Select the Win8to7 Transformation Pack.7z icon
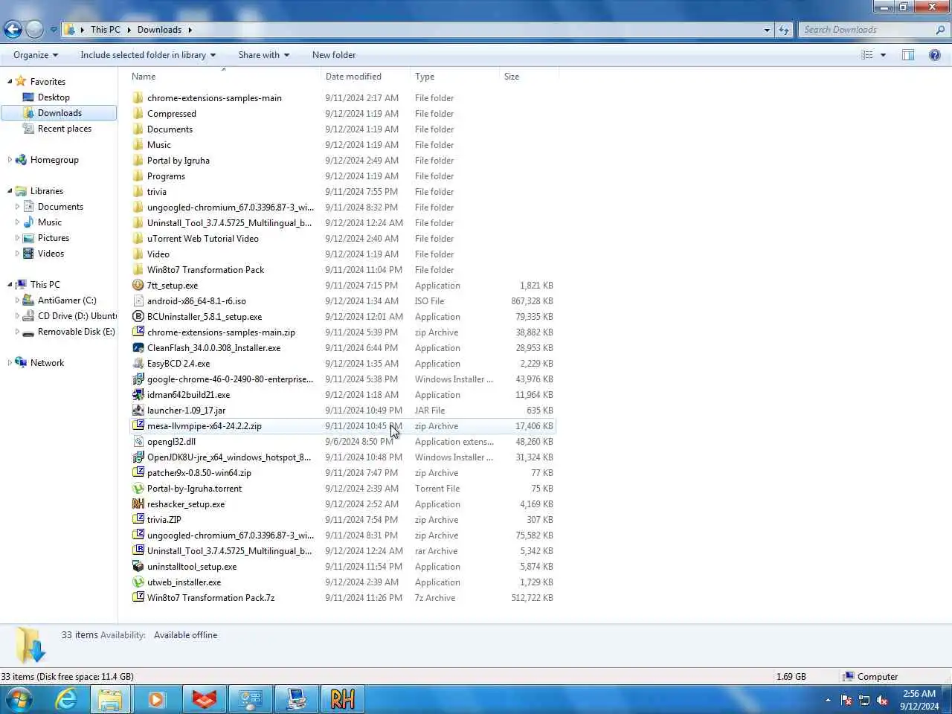Viewport: 952px width, 714px height. click(138, 597)
